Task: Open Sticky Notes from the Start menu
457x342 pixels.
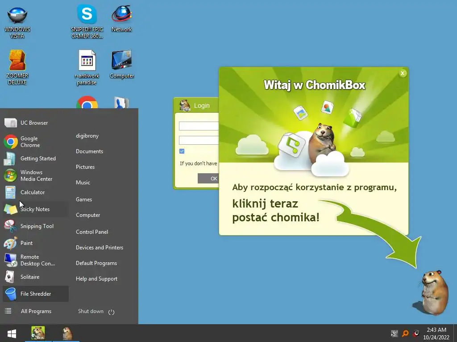Action: pos(35,209)
